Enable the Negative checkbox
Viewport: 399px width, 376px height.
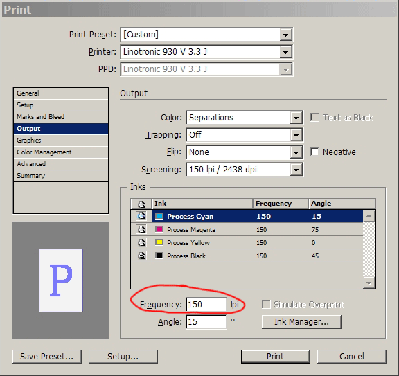tap(314, 152)
